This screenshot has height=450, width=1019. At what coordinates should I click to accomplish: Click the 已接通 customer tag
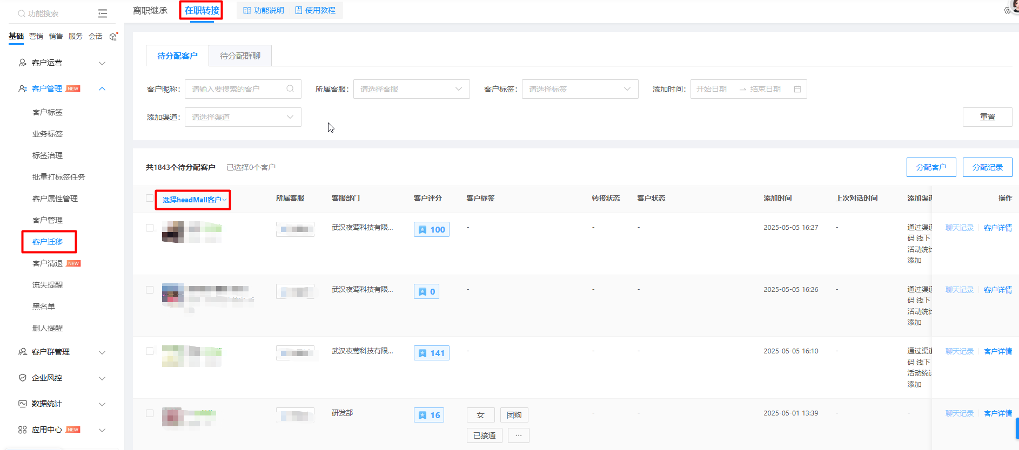tap(485, 435)
